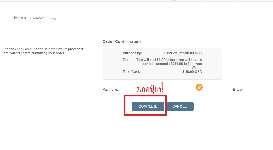Click the orange Bitcoin logo icon
The image size is (273, 150).
[x=199, y=87]
